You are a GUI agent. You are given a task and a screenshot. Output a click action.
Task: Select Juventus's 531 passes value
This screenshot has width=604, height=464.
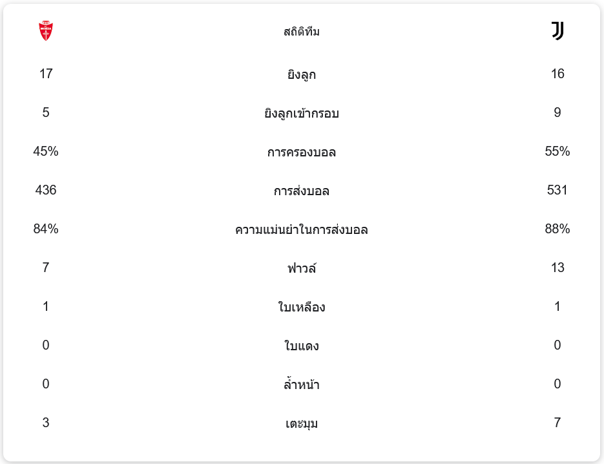pyautogui.click(x=557, y=190)
